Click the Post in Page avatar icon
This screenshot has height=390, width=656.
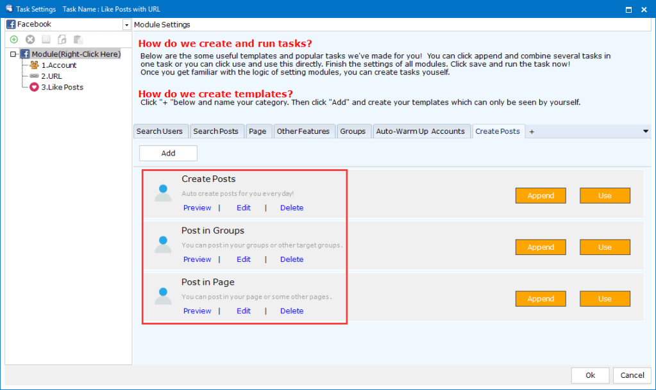(x=163, y=296)
